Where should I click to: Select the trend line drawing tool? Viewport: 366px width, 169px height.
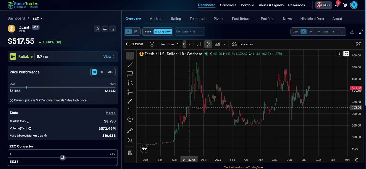coord(130,65)
